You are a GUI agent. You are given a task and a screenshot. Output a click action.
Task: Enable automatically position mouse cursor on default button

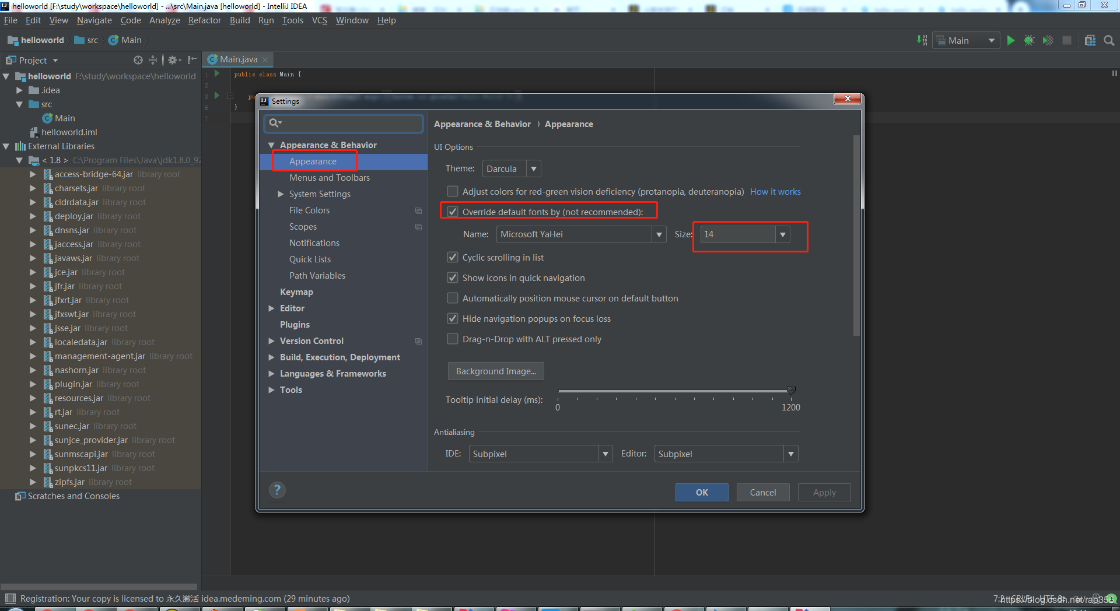coord(452,298)
